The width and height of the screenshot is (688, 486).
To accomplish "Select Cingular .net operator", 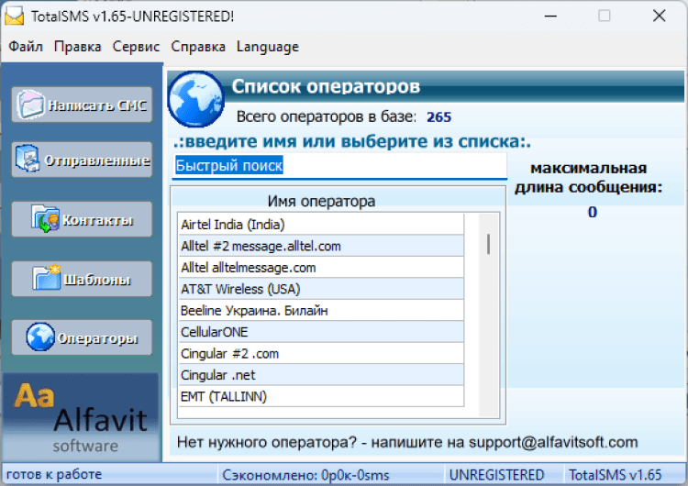I will pyautogui.click(x=321, y=375).
